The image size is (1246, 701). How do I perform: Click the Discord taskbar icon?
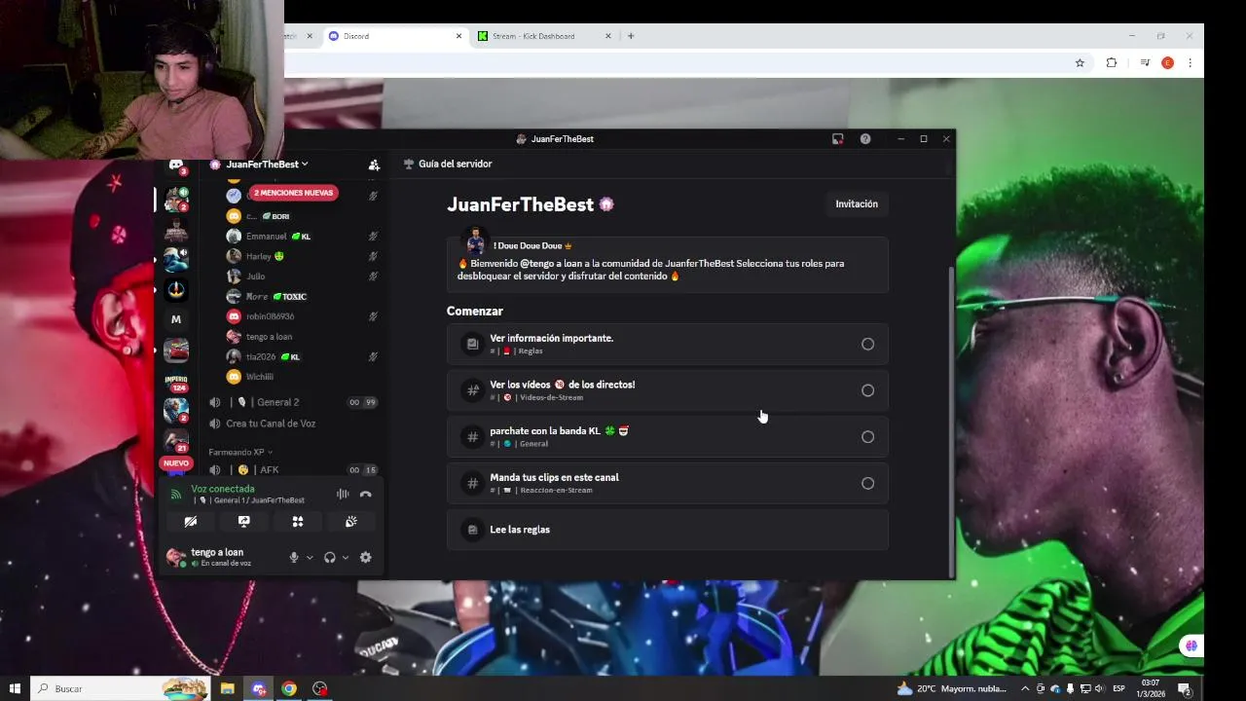point(259,688)
